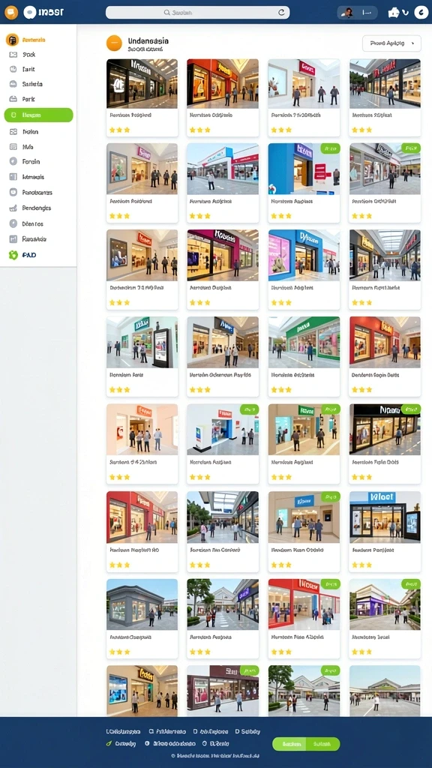
Task: Select the green highlighted sidebar item
Action: pos(39,115)
